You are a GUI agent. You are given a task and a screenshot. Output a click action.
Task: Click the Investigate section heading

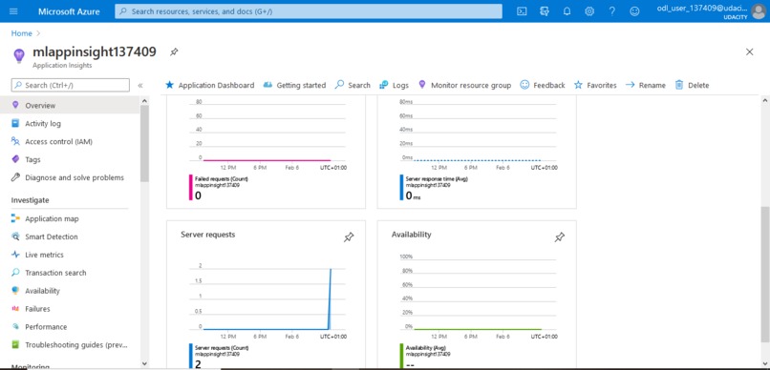click(30, 200)
